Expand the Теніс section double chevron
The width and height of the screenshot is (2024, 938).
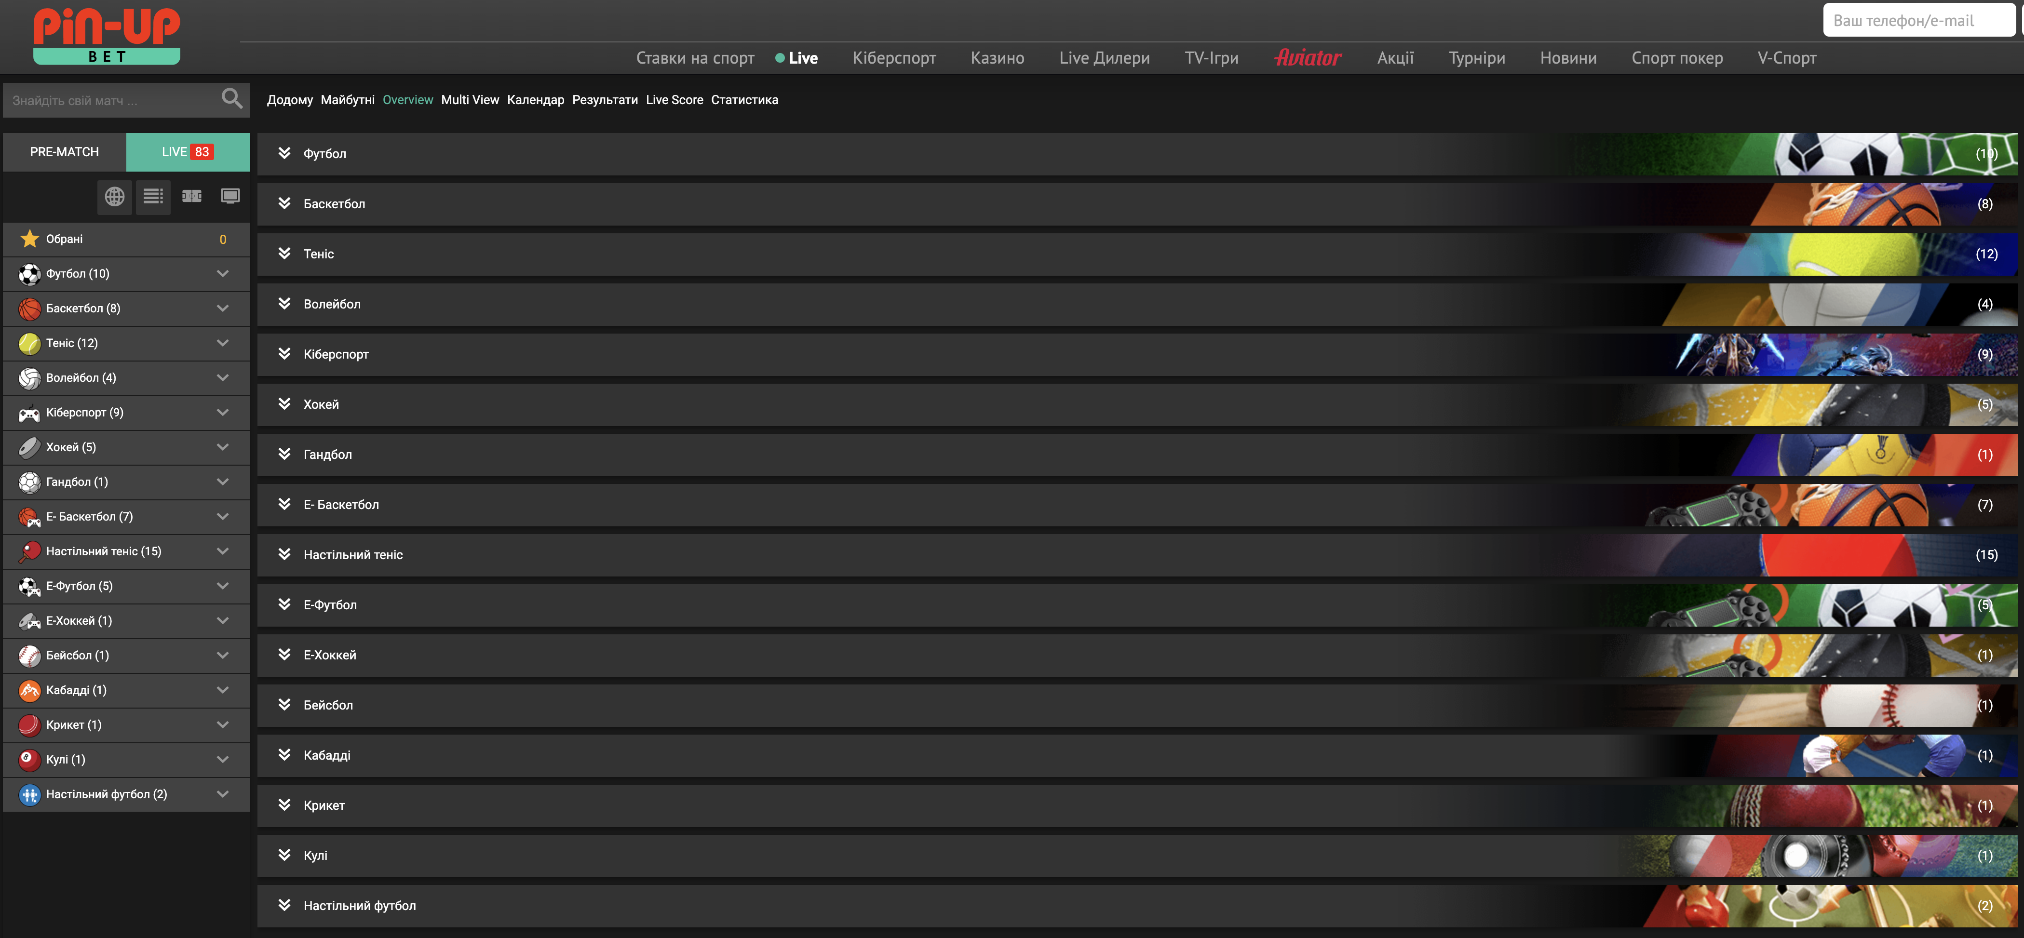[x=284, y=254]
